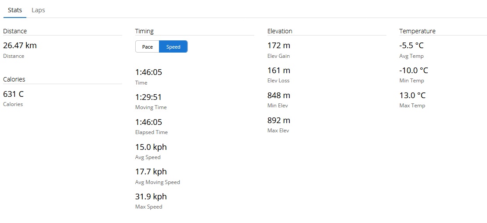Click the Timing section heading
The image size is (487, 223).
pyautogui.click(x=144, y=31)
